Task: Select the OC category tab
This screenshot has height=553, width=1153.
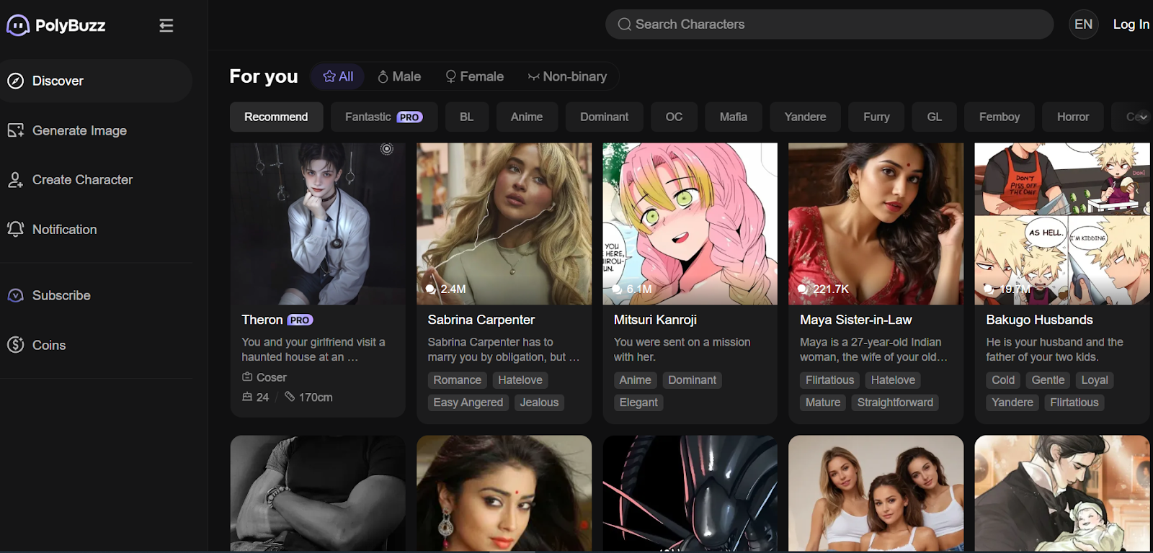Action: click(x=675, y=117)
